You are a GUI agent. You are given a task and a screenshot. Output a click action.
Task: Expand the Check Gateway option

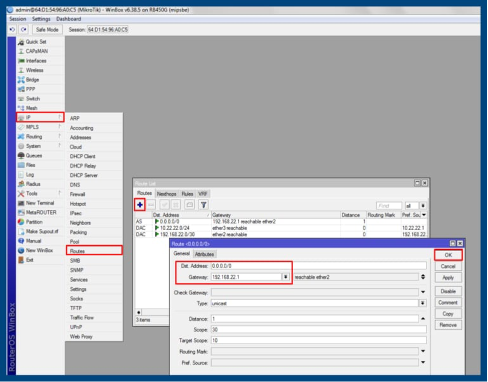[x=423, y=292]
